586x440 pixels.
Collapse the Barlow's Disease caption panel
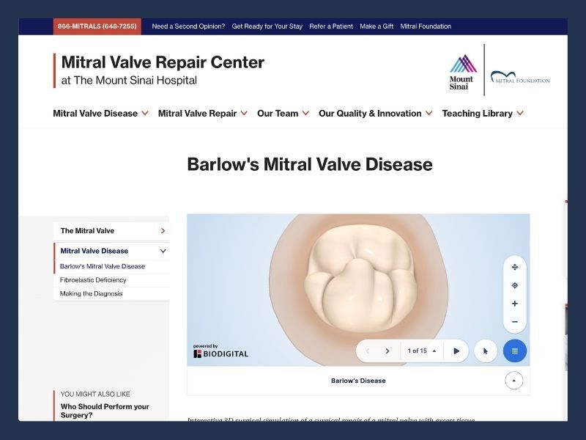(x=513, y=381)
